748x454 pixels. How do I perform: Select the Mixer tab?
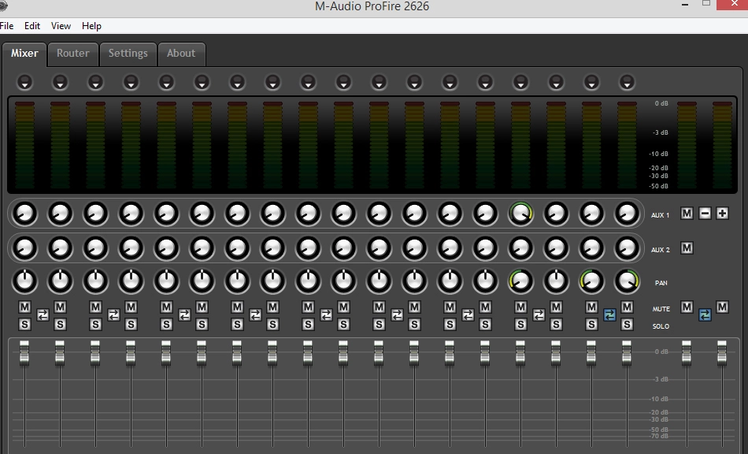point(24,54)
